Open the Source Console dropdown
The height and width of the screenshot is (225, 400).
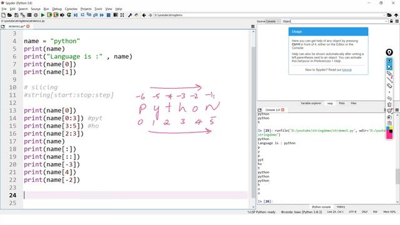coord(272,21)
